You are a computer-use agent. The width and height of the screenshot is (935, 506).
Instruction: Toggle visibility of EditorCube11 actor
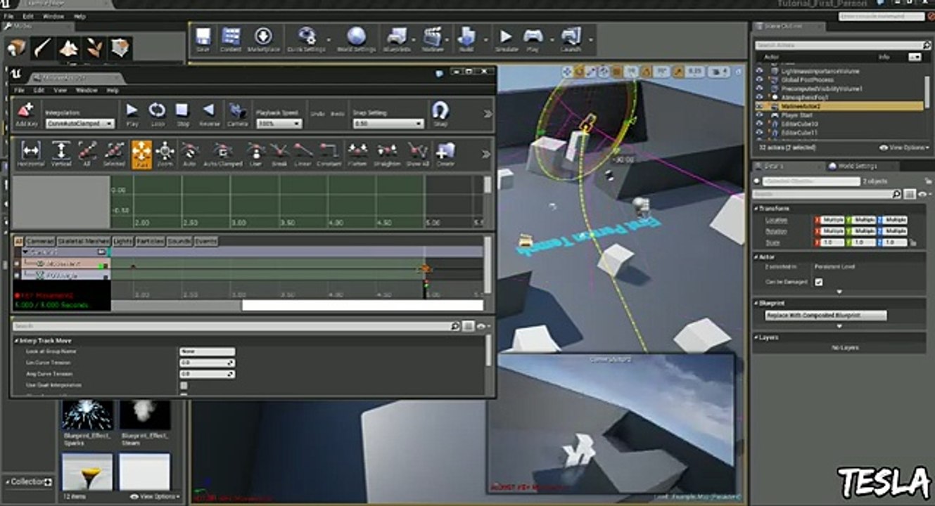(x=759, y=132)
